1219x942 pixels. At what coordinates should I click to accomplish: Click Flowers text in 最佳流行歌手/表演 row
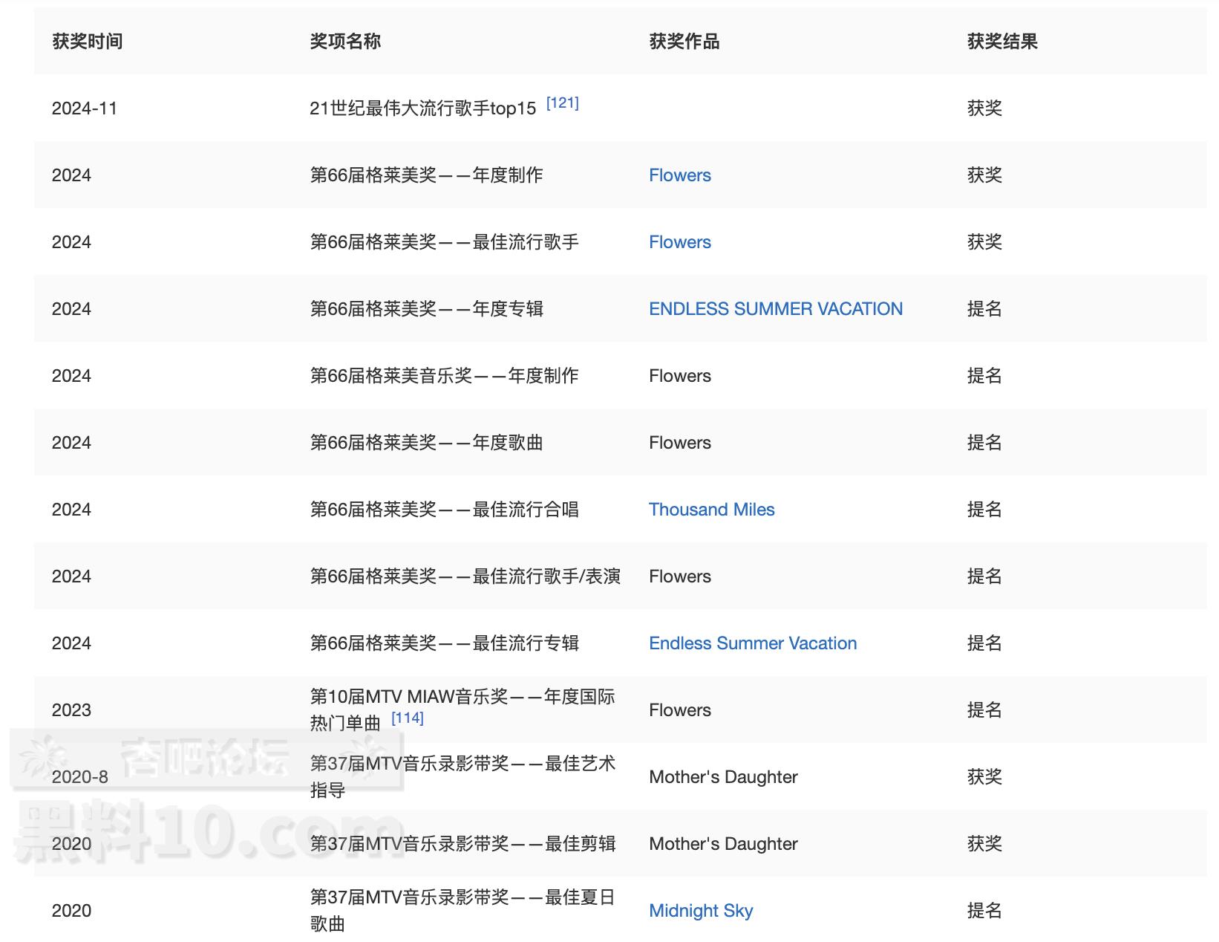[x=679, y=576]
